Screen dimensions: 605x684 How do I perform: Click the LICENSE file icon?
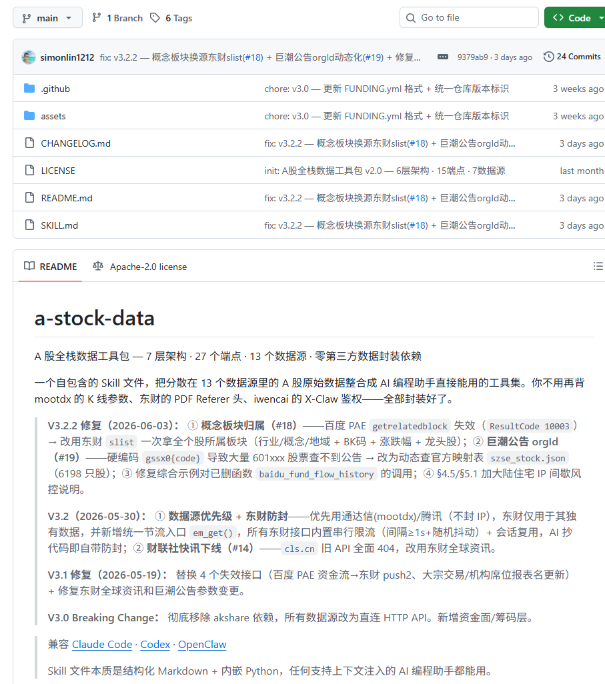tap(29, 170)
